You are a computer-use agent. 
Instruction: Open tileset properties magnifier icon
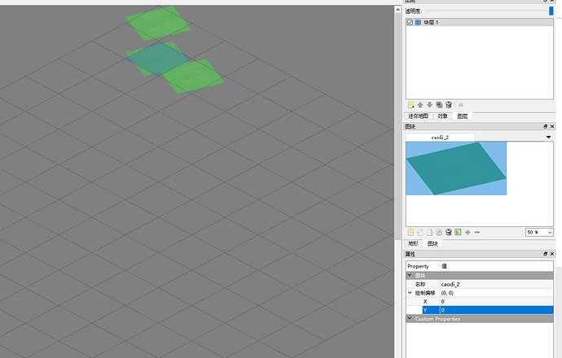tap(439, 233)
